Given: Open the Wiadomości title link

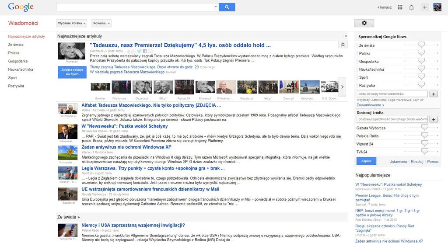Looking at the screenshot, I should tap(23, 23).
